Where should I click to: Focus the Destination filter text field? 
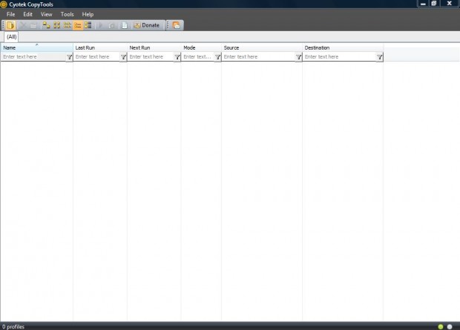[x=339, y=56]
